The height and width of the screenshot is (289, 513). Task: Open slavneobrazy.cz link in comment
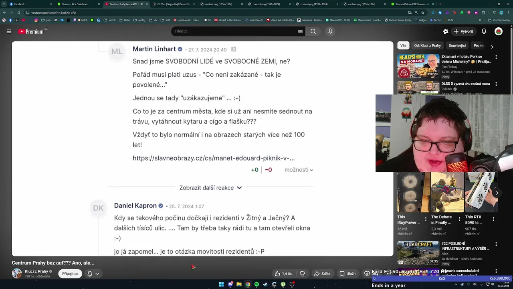214,158
